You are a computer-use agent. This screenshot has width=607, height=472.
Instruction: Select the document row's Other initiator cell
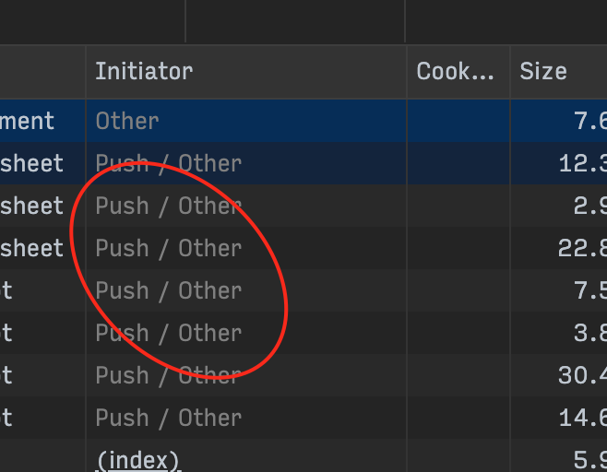tap(127, 121)
